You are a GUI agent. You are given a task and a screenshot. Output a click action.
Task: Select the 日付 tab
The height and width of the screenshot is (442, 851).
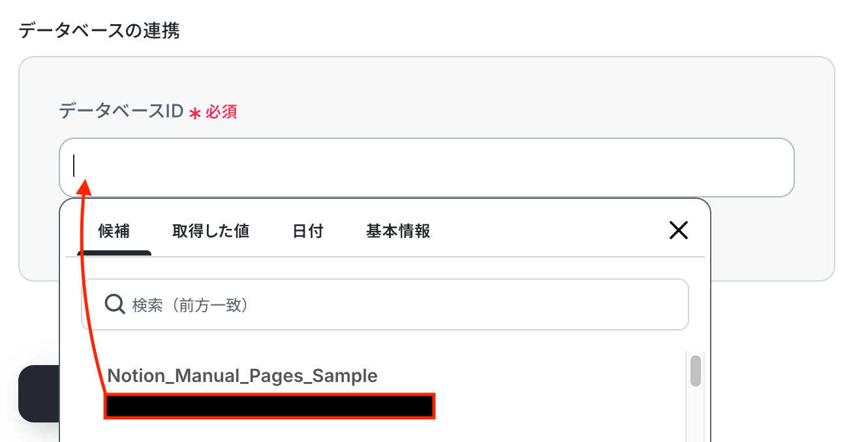[308, 231]
